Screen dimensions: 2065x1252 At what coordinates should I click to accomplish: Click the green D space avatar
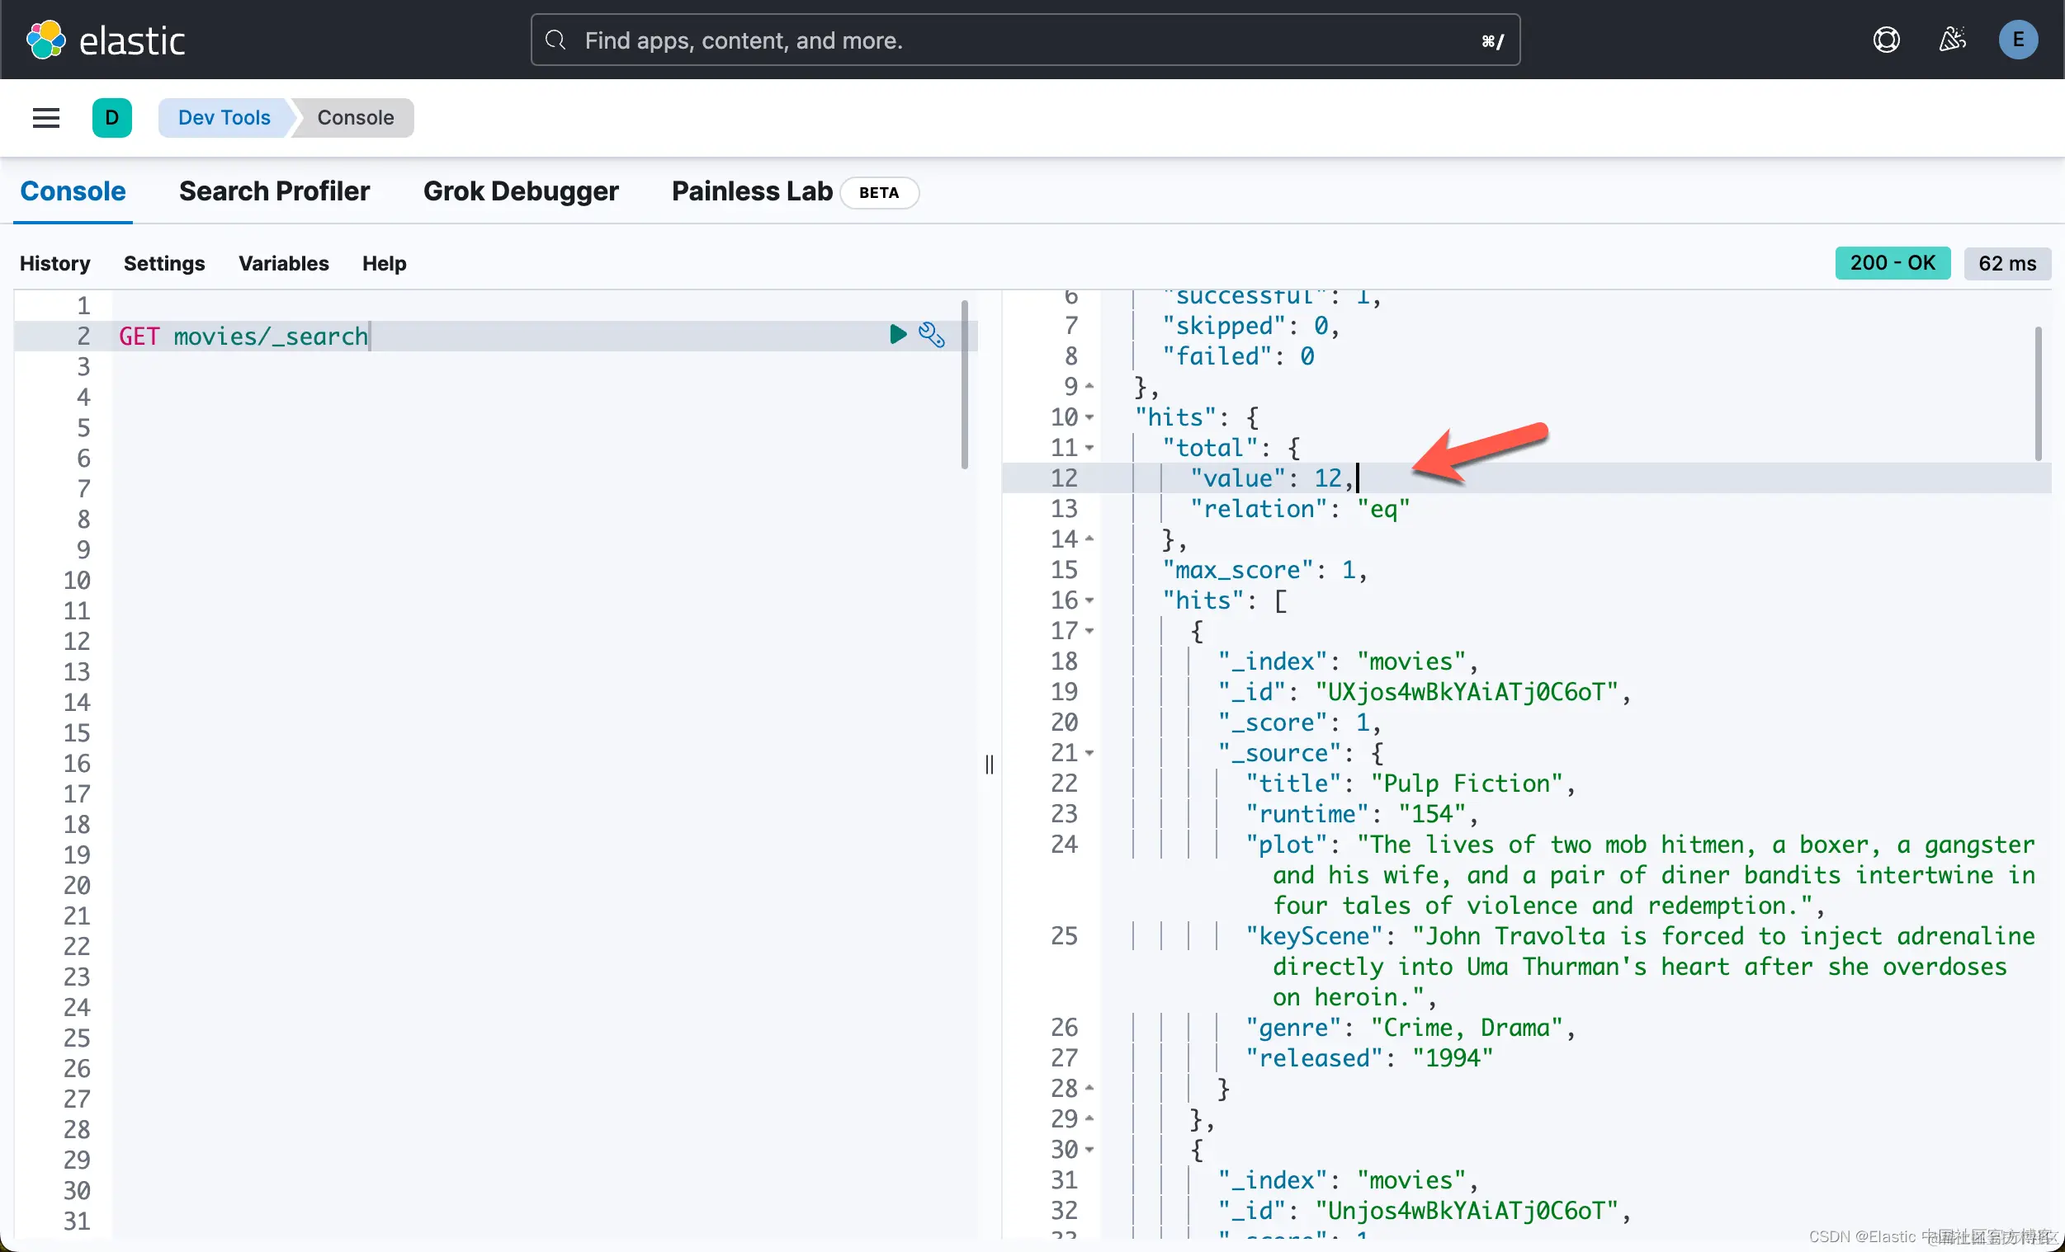111,118
